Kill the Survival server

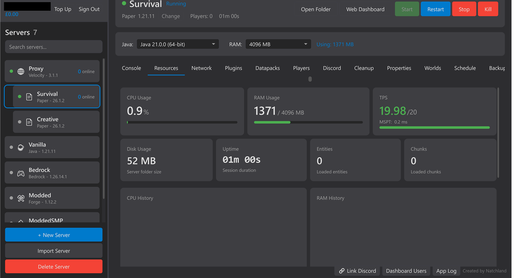click(488, 9)
